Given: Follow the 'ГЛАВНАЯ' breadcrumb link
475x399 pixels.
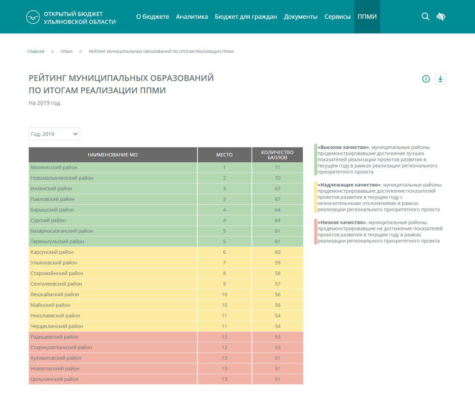Looking at the screenshot, I should coord(36,51).
